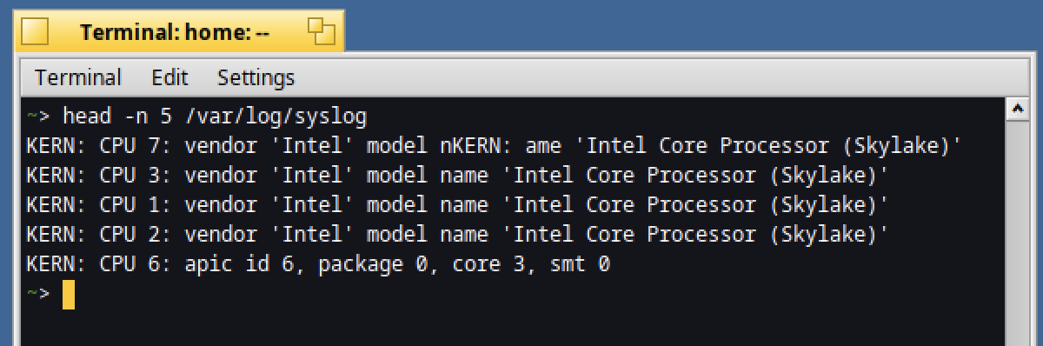Click the 'CPU 2' log line
The image size is (1043, 346).
458,235
